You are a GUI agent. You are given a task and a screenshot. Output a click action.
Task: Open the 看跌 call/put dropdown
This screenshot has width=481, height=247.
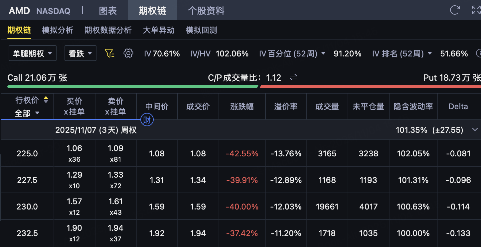click(80, 53)
